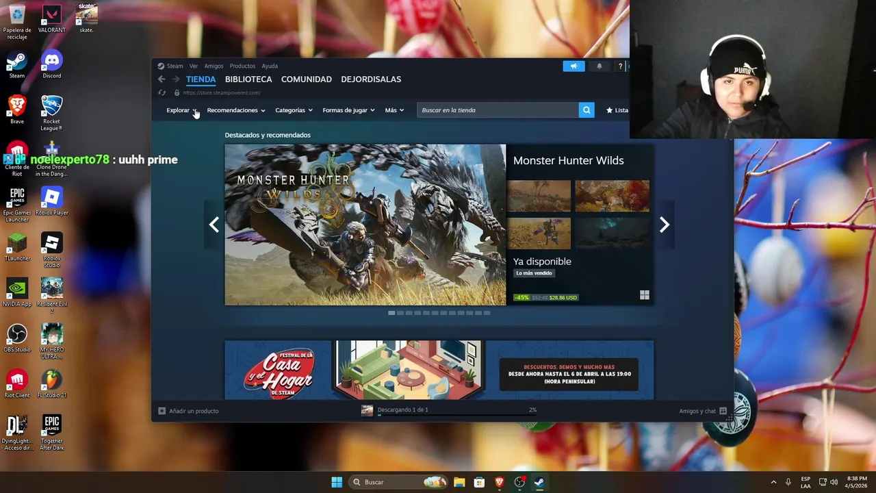This screenshot has width=876, height=493.
Task: Open the MY HERO ULTRA desktop icon
Action: coord(51,341)
